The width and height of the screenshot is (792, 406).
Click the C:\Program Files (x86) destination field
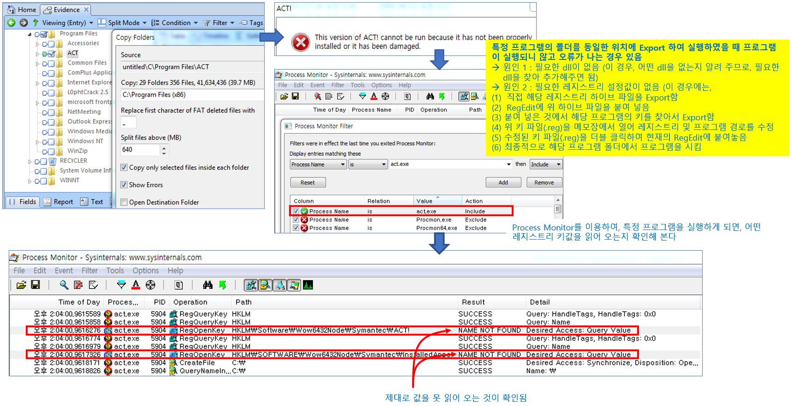pos(192,95)
